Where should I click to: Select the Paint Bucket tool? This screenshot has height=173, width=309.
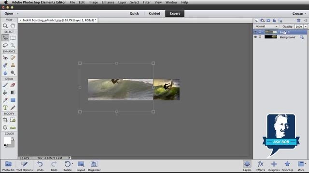[x=5, y=92]
